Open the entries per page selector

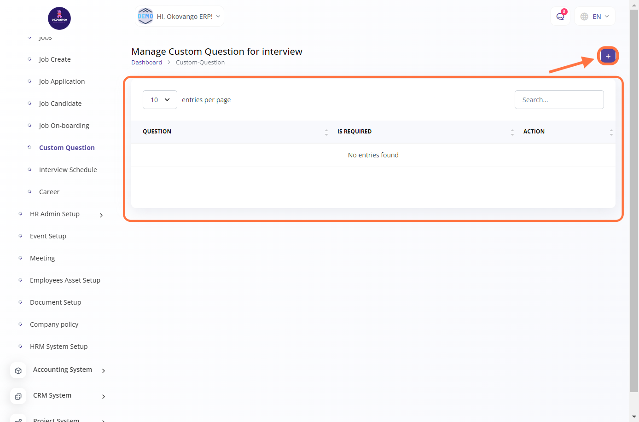[x=160, y=100]
